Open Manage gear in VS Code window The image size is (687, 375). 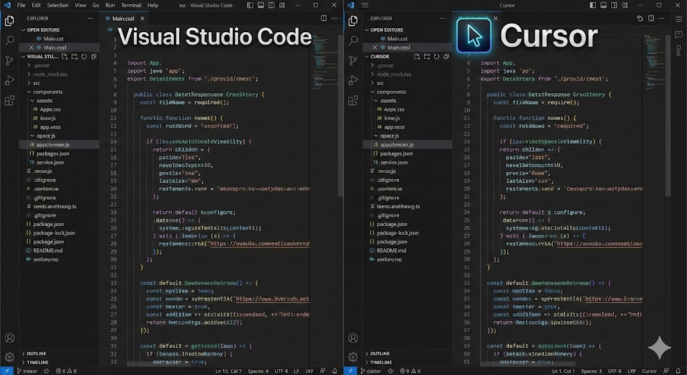9,357
